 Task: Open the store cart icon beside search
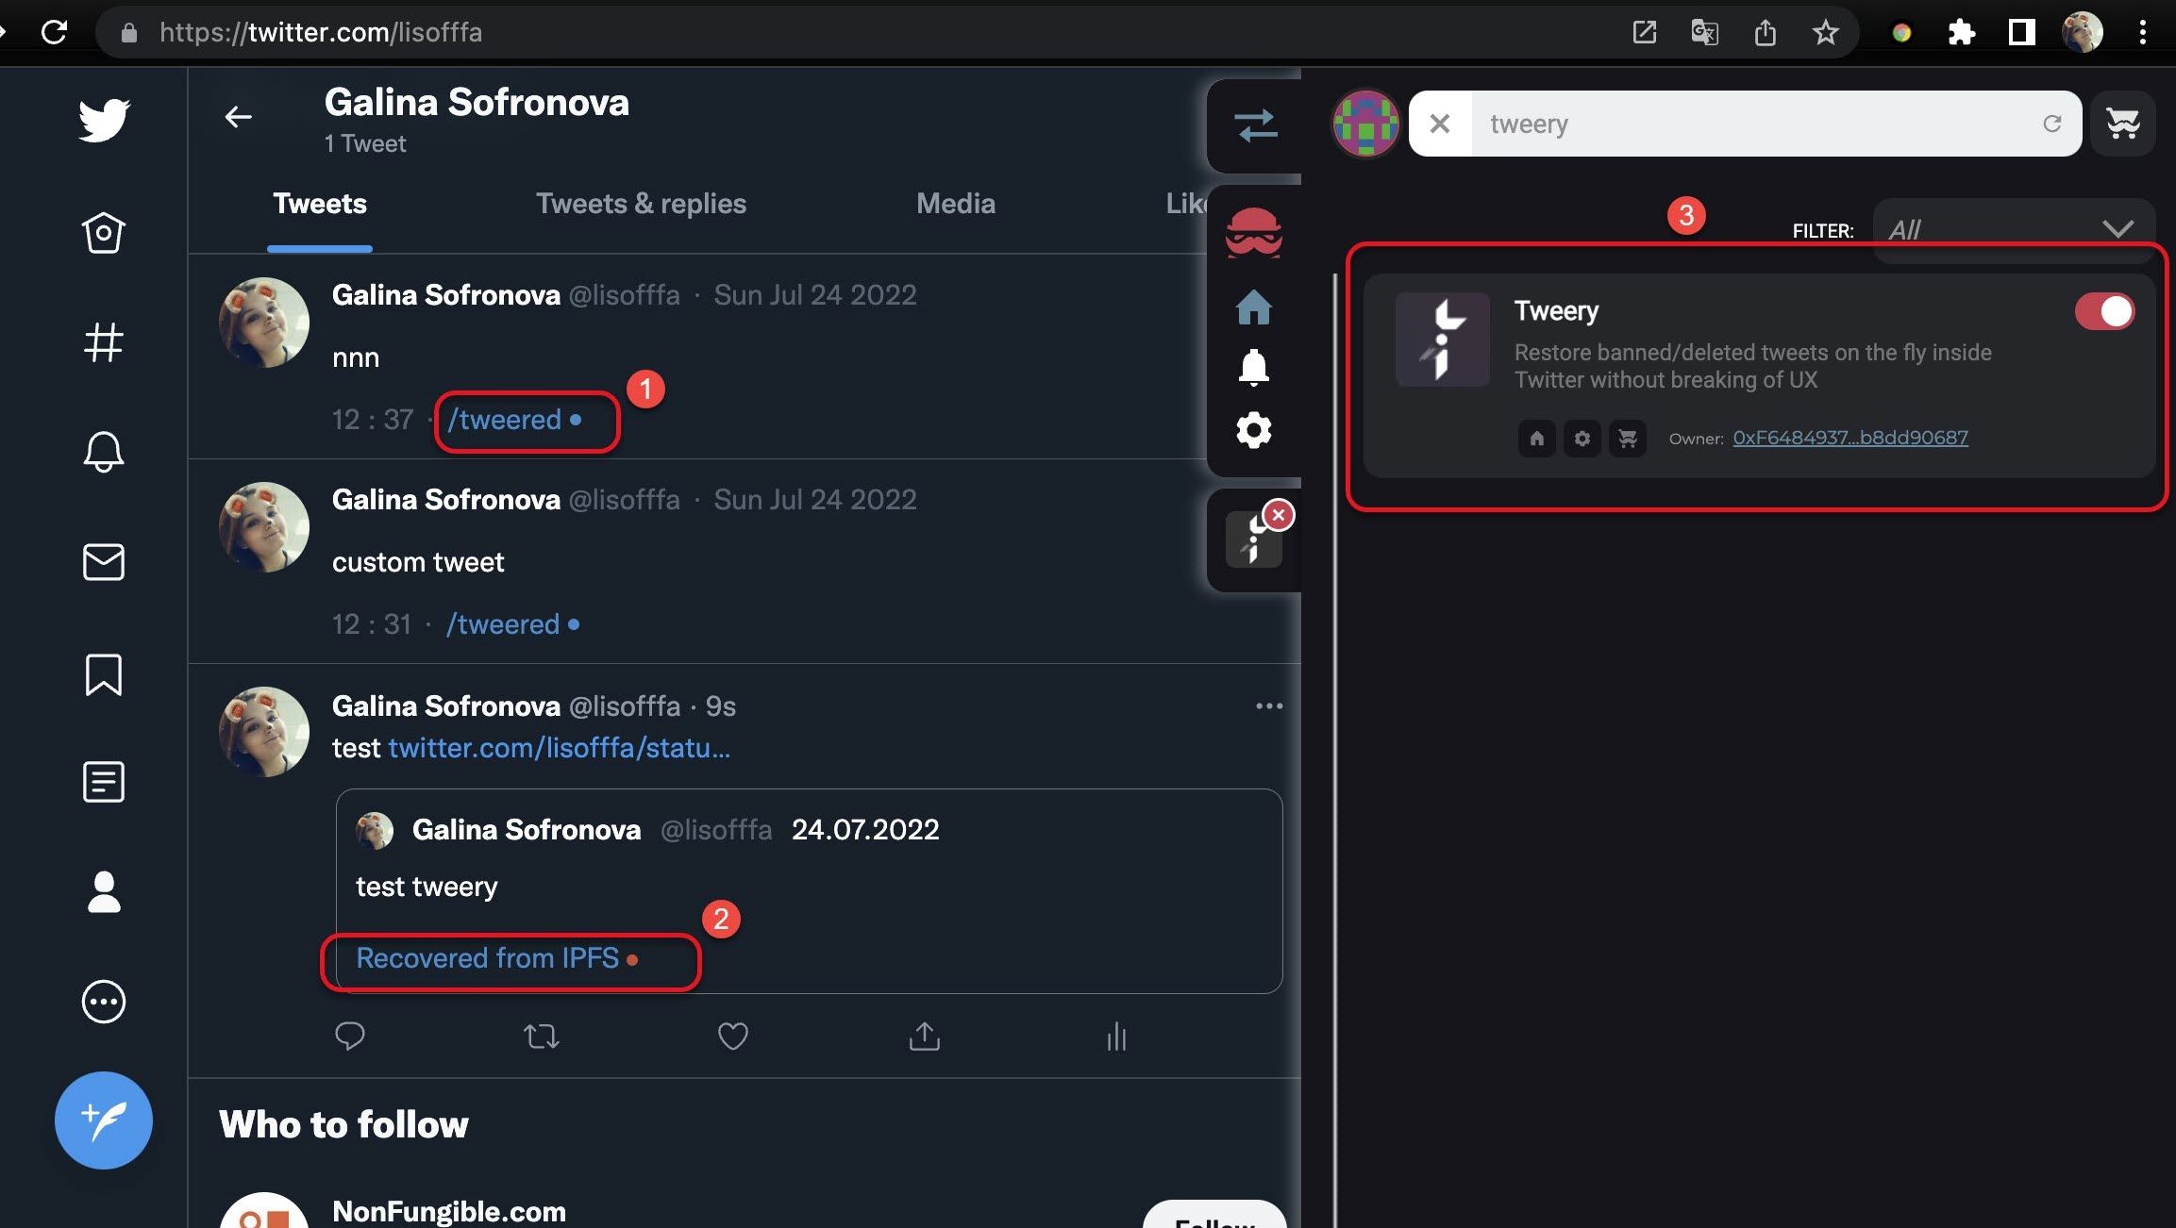[2122, 124]
